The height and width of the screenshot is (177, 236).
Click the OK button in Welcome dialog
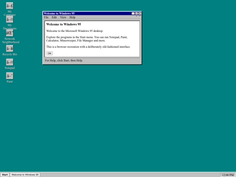pyautogui.click(x=49, y=53)
